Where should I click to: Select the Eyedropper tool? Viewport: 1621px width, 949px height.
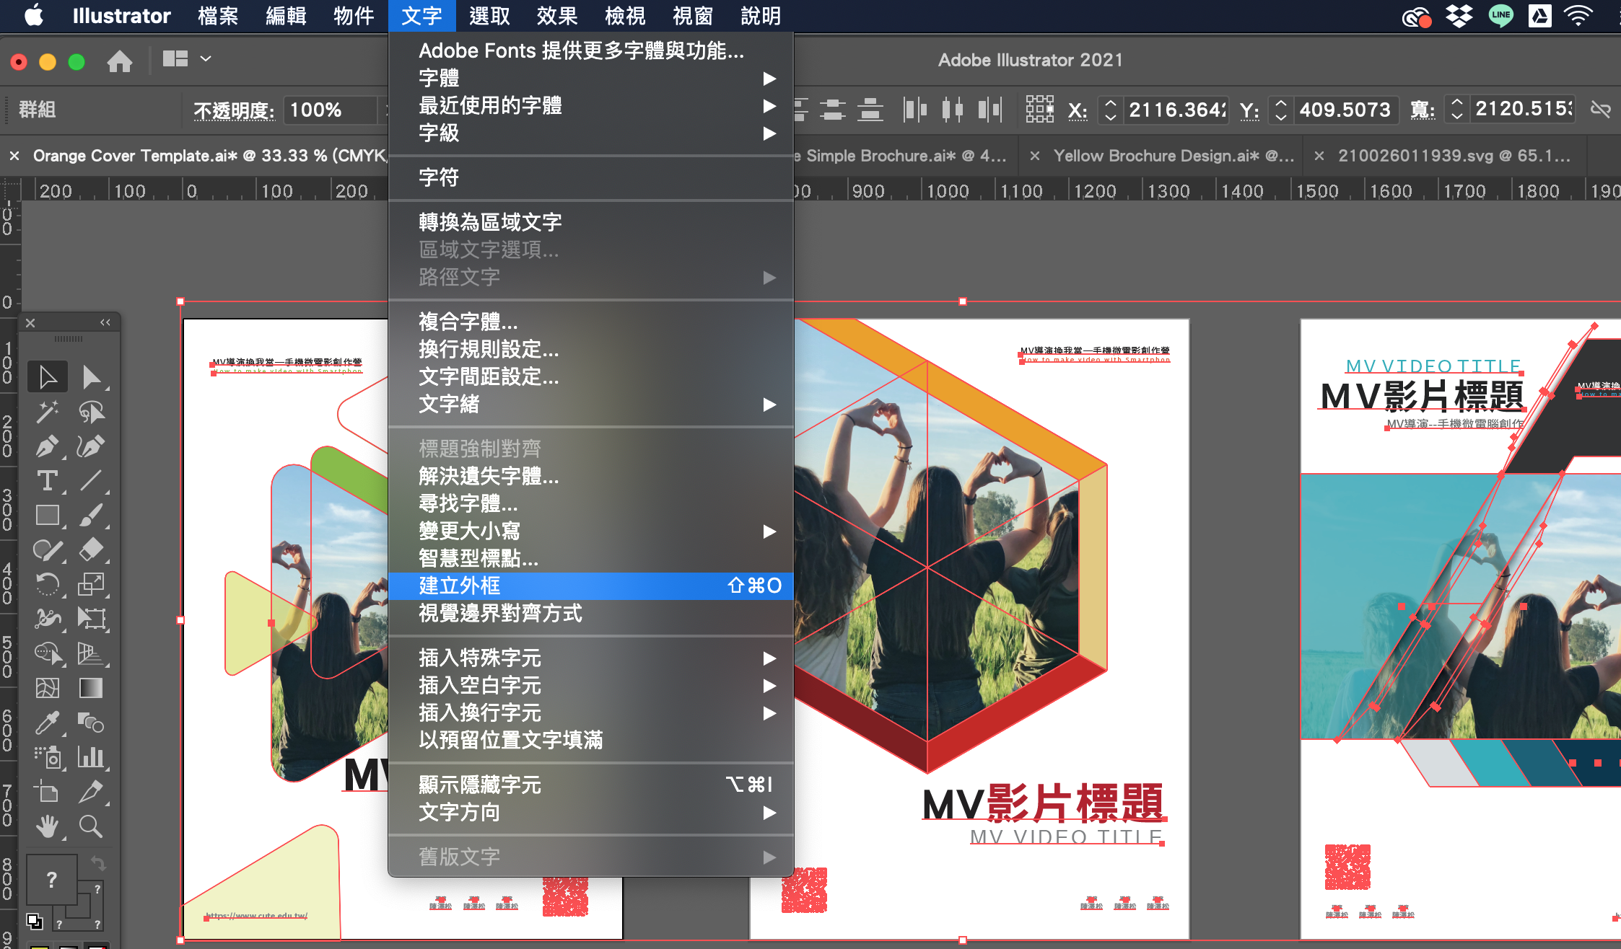click(48, 722)
